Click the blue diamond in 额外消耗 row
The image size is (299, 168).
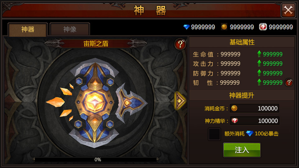coord(249,133)
